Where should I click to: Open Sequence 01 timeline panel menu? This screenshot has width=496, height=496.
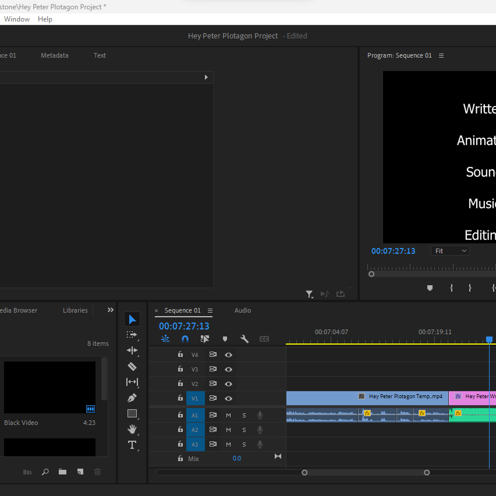pyautogui.click(x=210, y=311)
